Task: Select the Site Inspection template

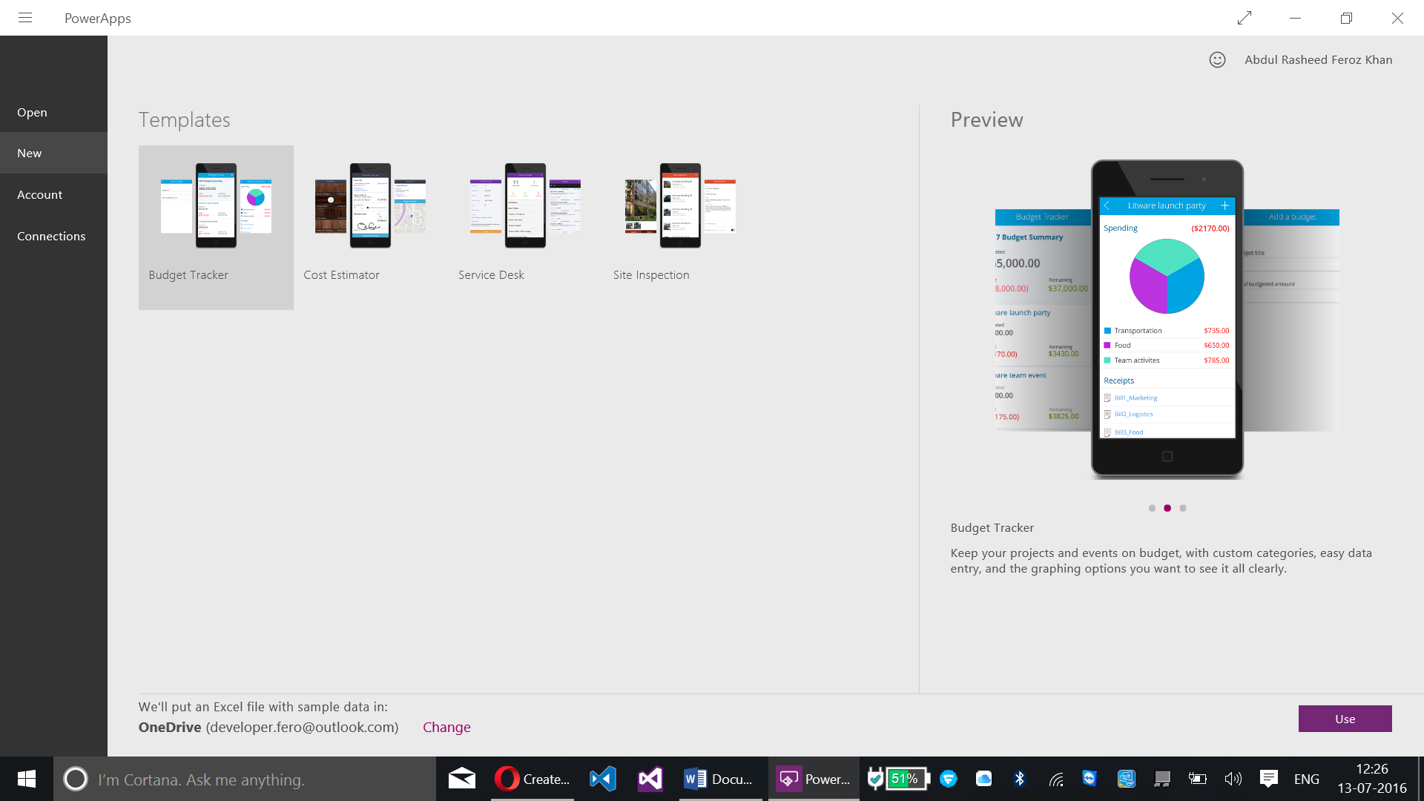Action: point(681,227)
